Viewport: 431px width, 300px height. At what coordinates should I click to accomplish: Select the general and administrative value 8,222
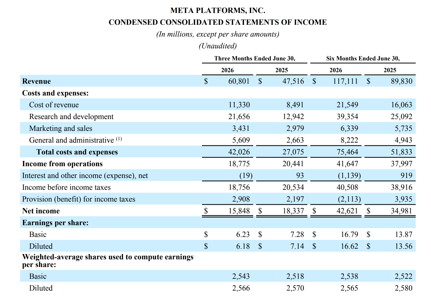coord(349,140)
